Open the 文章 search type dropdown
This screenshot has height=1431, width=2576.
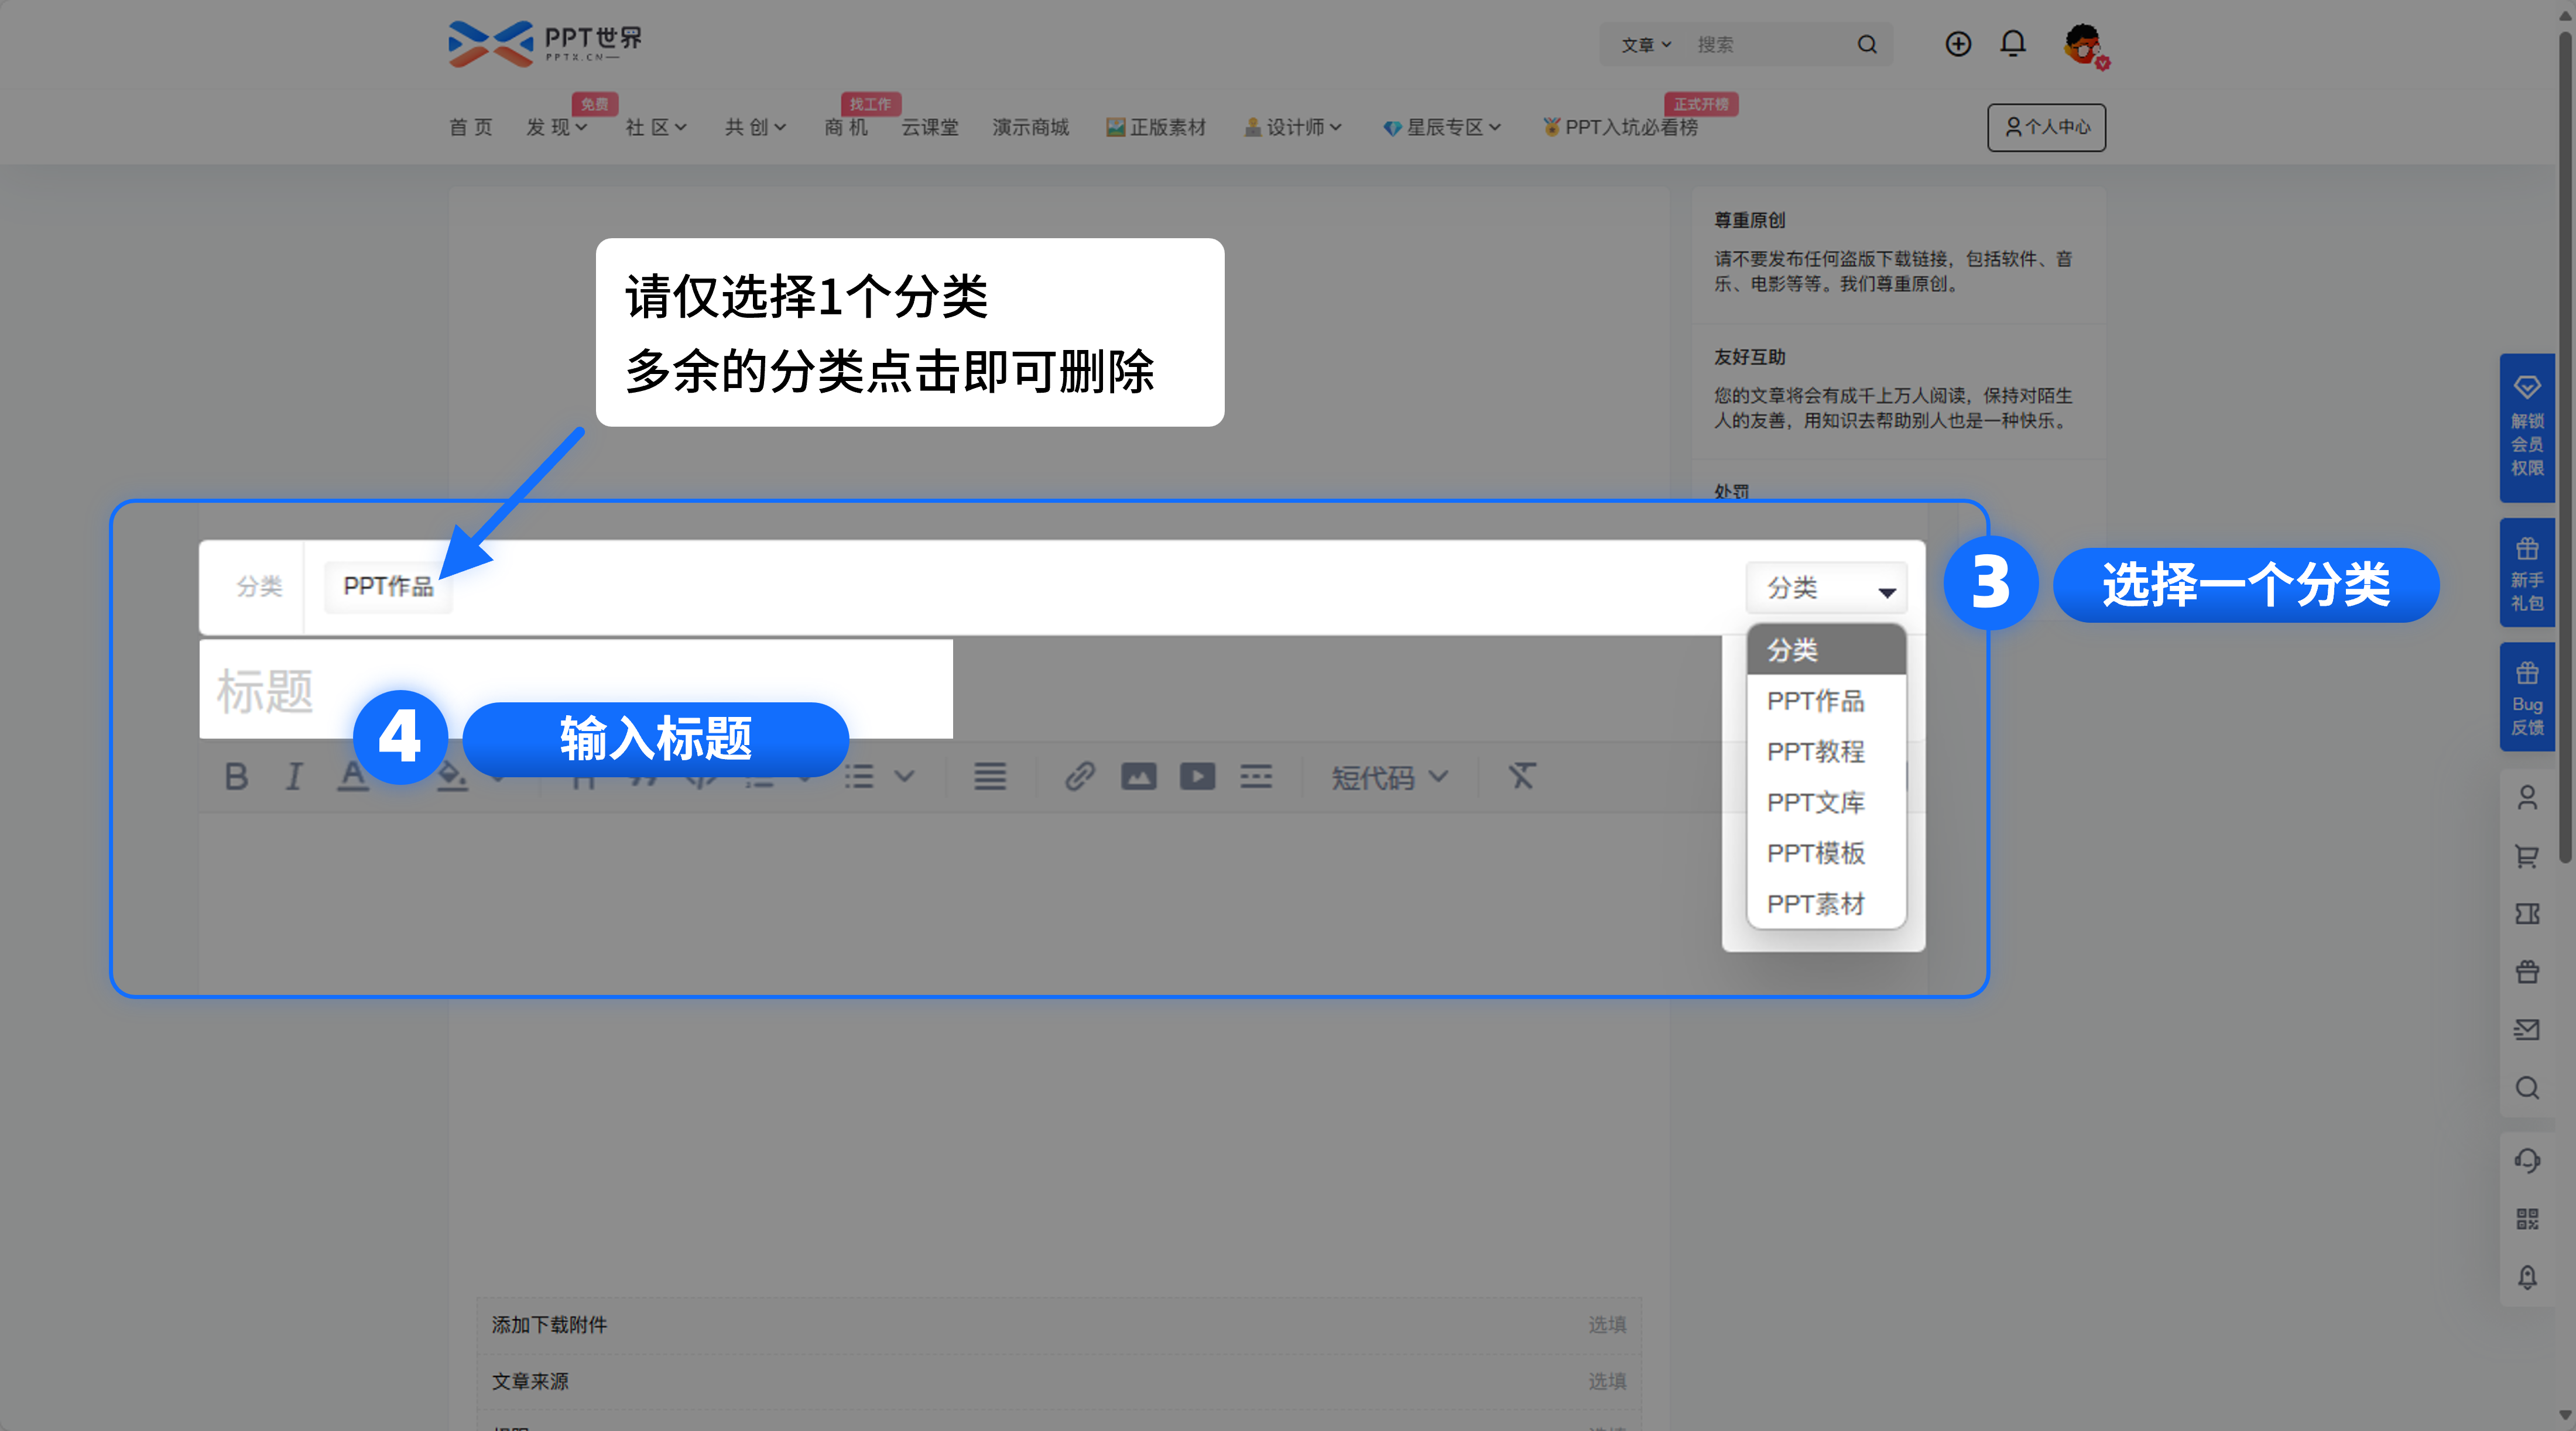[1645, 45]
